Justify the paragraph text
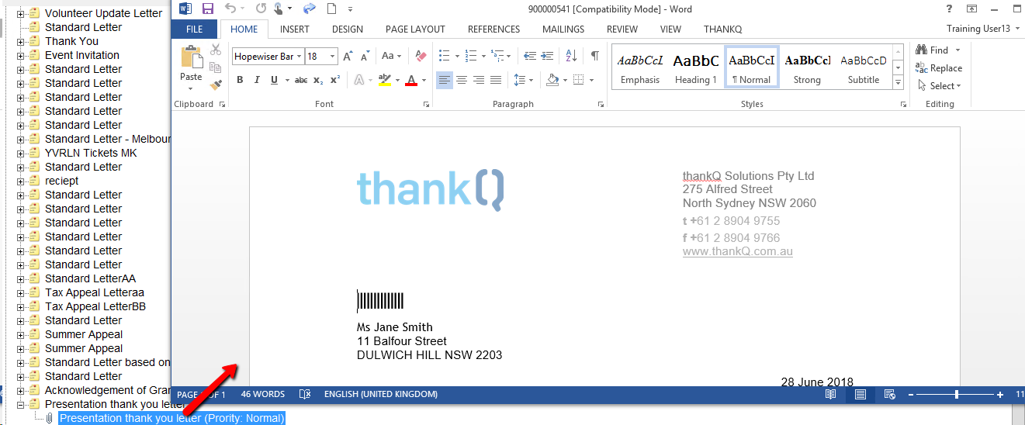This screenshot has height=425, width=1025. point(496,80)
